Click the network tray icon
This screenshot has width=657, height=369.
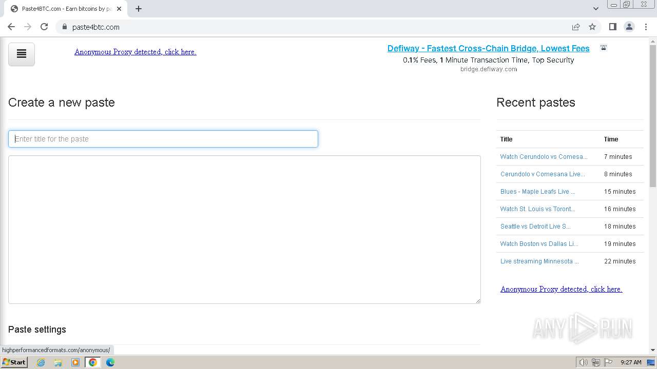596,362
